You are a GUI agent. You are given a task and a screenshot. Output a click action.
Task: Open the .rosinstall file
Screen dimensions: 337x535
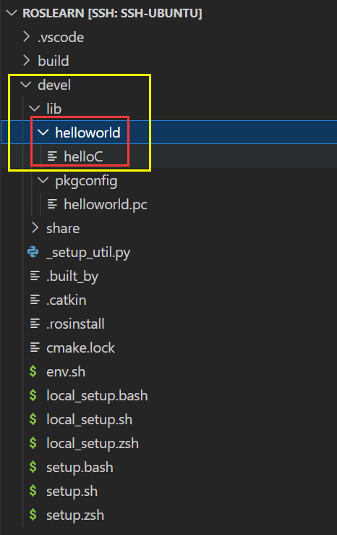[75, 324]
